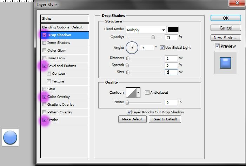The width and height of the screenshot is (246, 166).
Task: Click the Opacity value field
Action: (x=171, y=37)
